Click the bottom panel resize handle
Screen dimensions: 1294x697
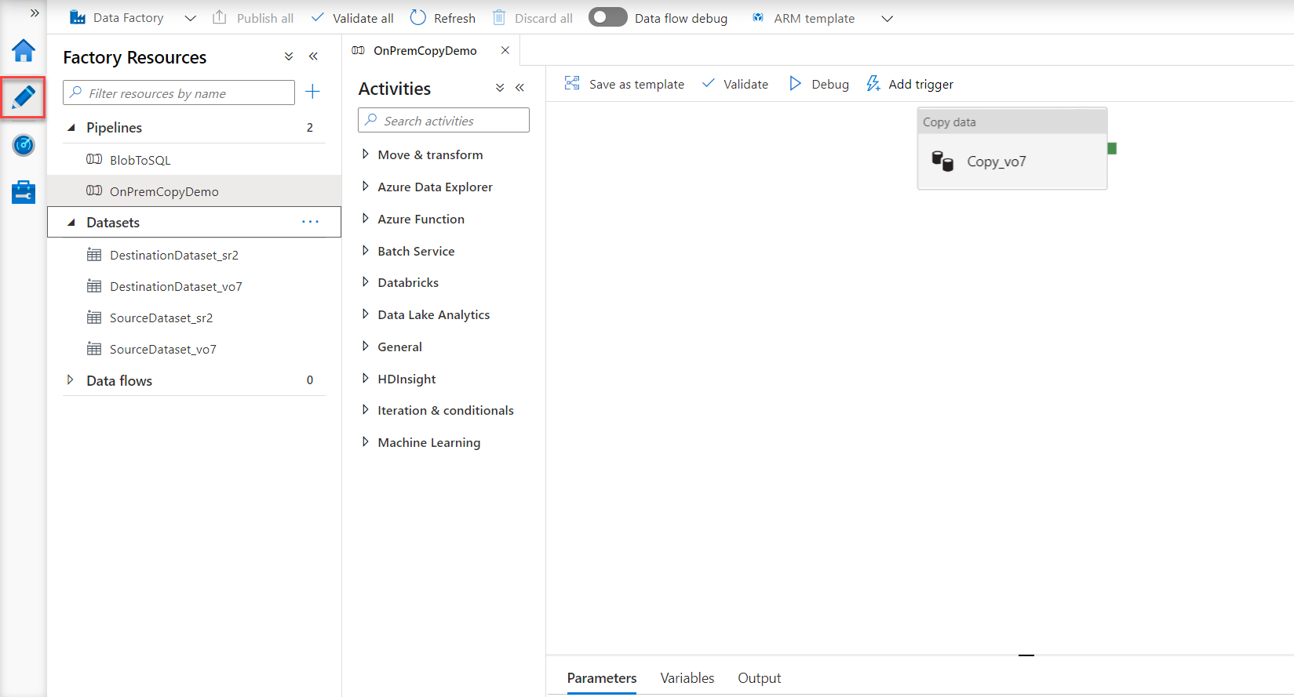[x=1026, y=655]
